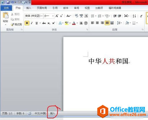This screenshot has height=120, width=148.
Task: Toggle Underline U button
Action: [x=36, y=23]
